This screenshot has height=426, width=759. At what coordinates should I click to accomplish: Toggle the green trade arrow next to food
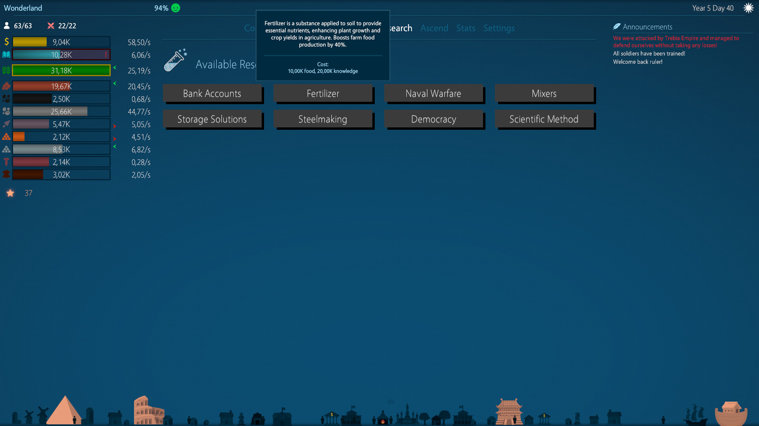(114, 68)
